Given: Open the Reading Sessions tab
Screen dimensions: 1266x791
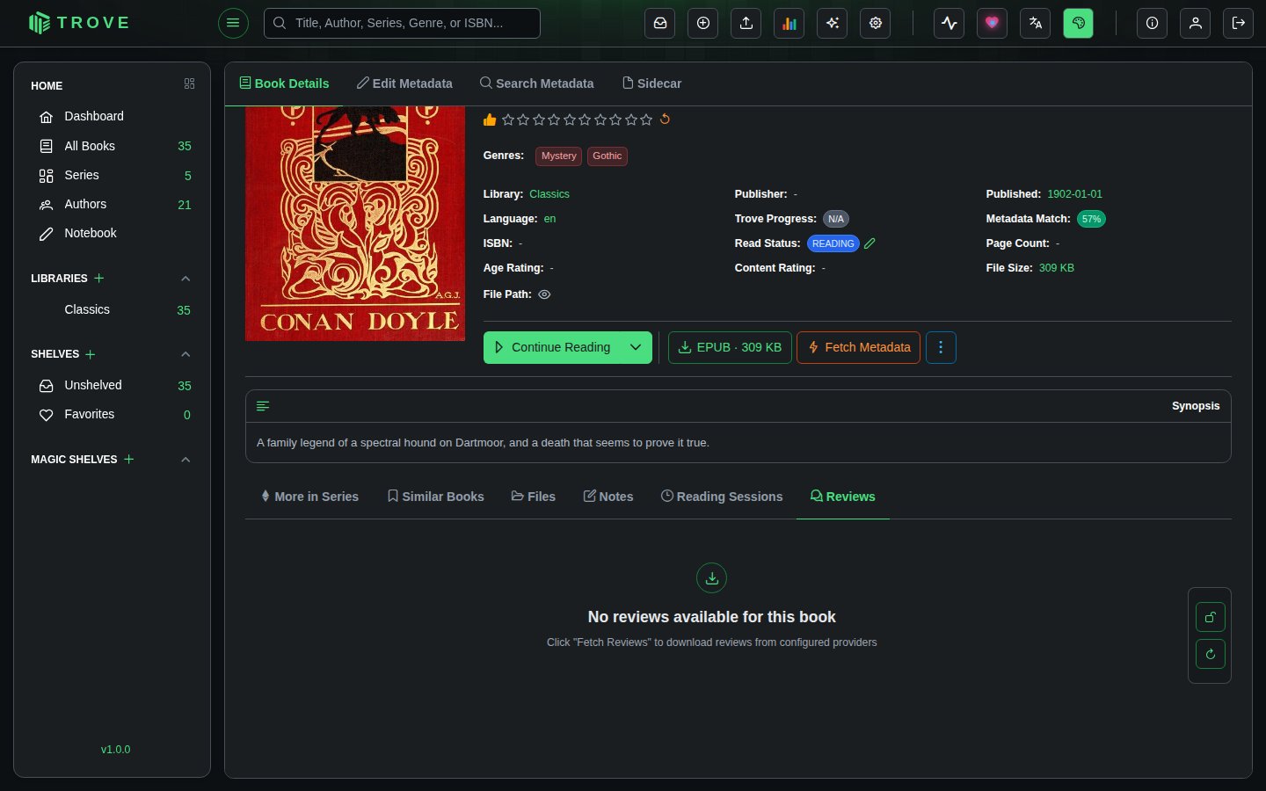Looking at the screenshot, I should point(722,497).
